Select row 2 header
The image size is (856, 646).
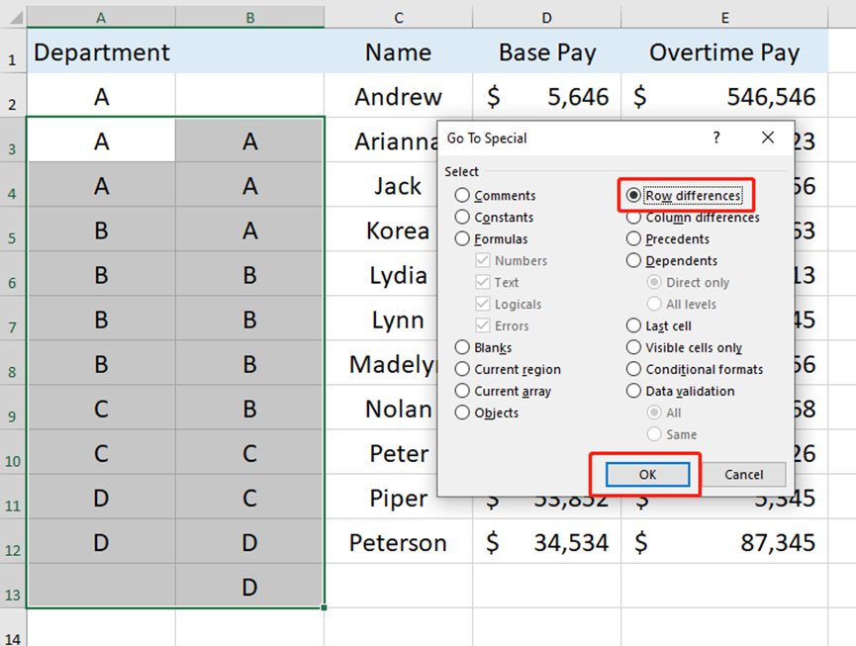click(13, 96)
